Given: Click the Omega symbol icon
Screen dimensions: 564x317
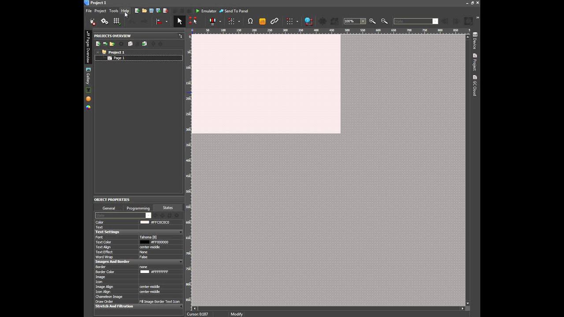Looking at the screenshot, I should click(250, 21).
